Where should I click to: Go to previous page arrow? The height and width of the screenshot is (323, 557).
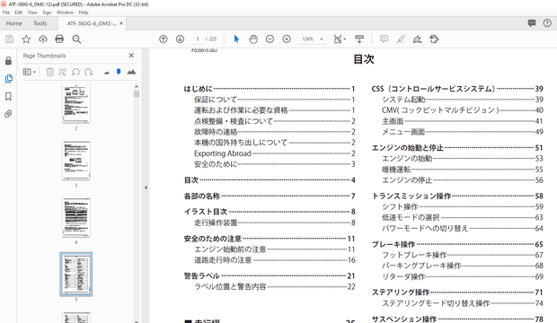tap(163, 39)
